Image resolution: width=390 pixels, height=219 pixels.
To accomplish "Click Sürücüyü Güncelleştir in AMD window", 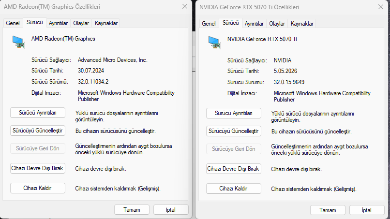I will [x=38, y=131].
